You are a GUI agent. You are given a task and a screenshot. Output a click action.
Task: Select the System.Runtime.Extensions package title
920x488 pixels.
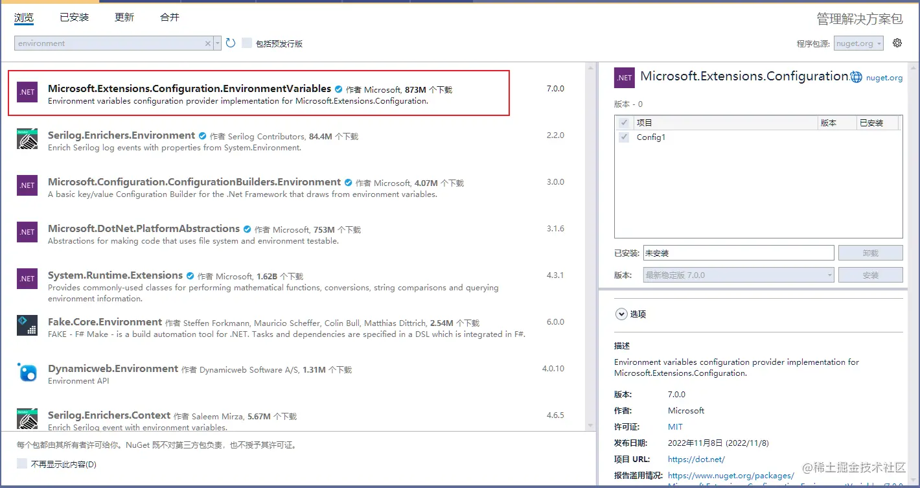pos(115,275)
